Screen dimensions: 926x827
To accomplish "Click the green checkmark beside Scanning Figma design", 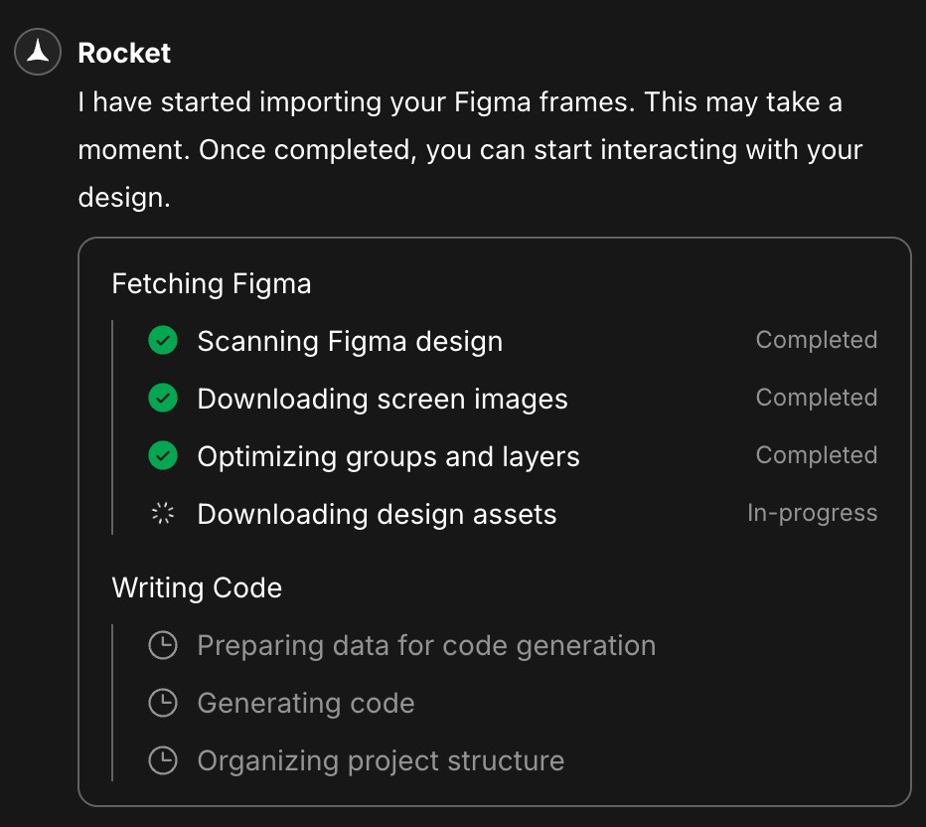I will (x=162, y=340).
